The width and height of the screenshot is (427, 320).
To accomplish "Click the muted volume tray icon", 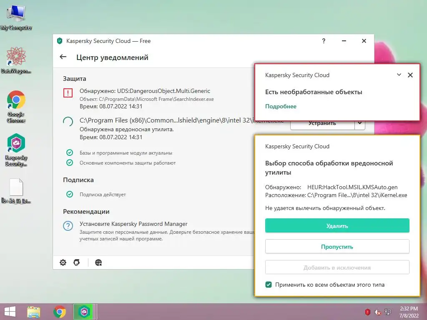I will point(377,312).
